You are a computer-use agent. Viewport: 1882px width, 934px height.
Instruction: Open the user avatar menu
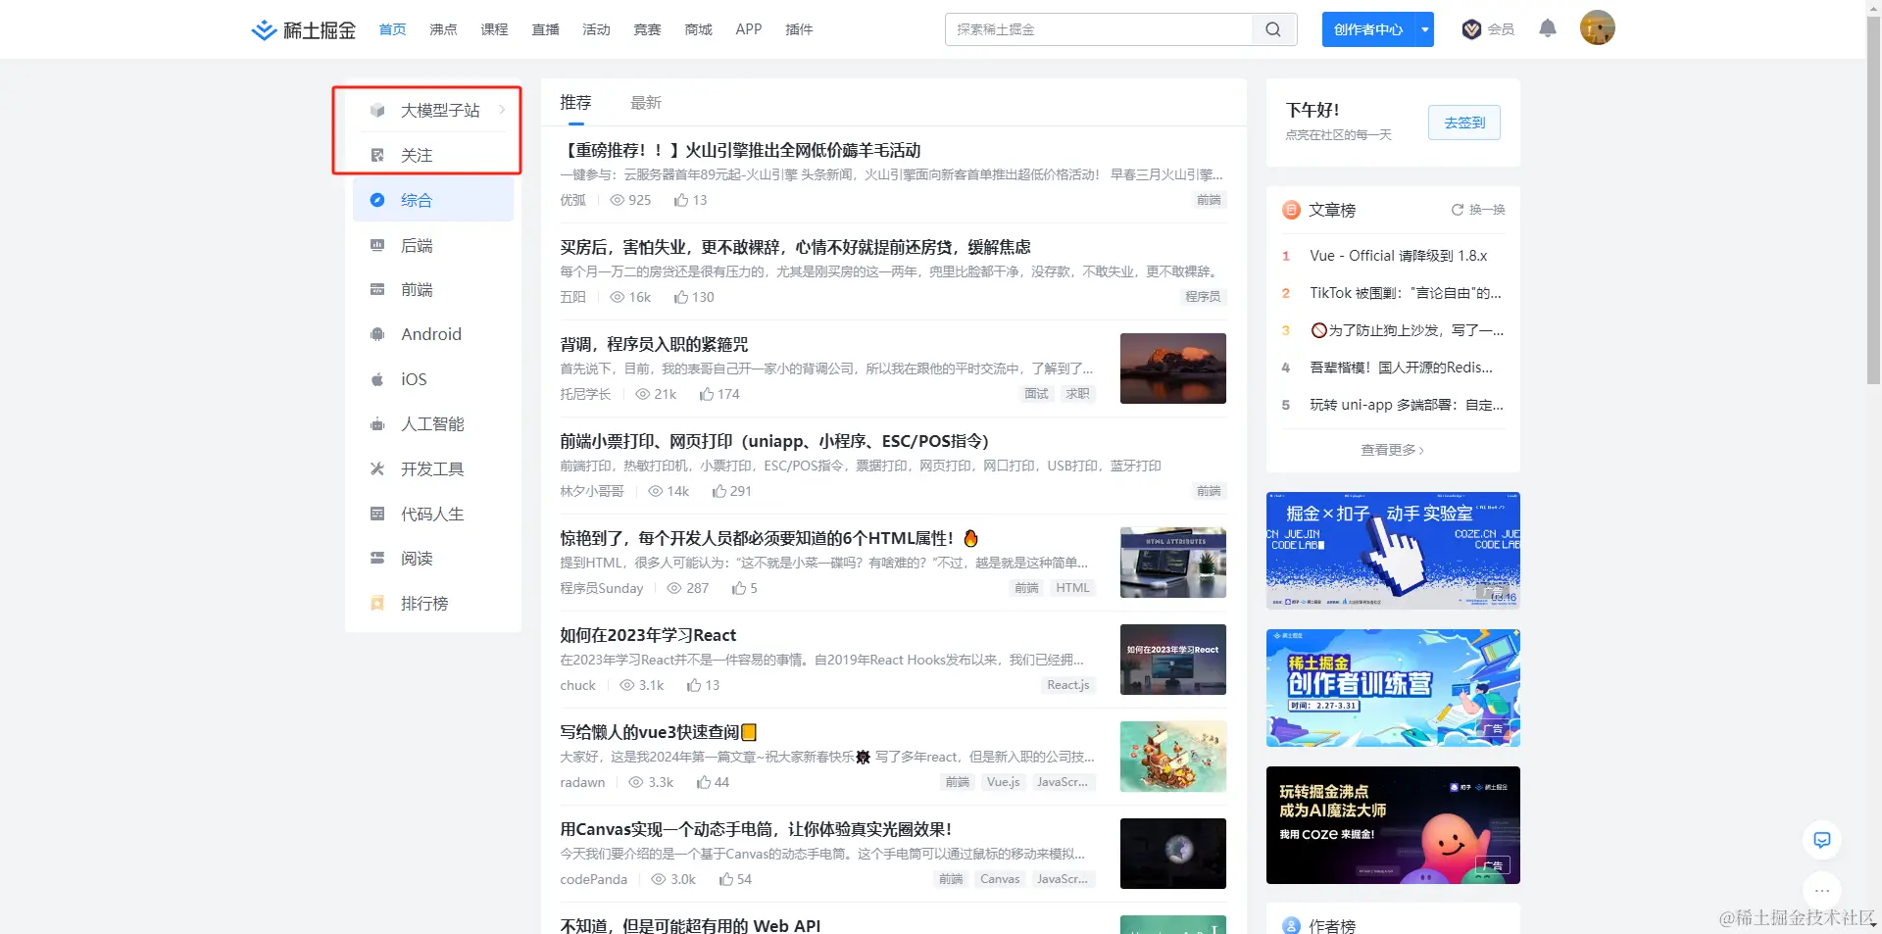tap(1597, 27)
